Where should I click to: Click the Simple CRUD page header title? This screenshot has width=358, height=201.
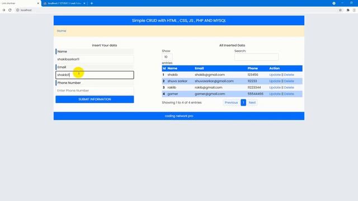(x=179, y=21)
